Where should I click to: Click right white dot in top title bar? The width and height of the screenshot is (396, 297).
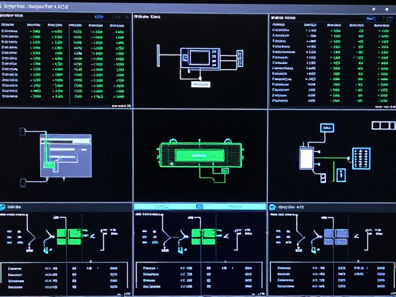click(387, 9)
